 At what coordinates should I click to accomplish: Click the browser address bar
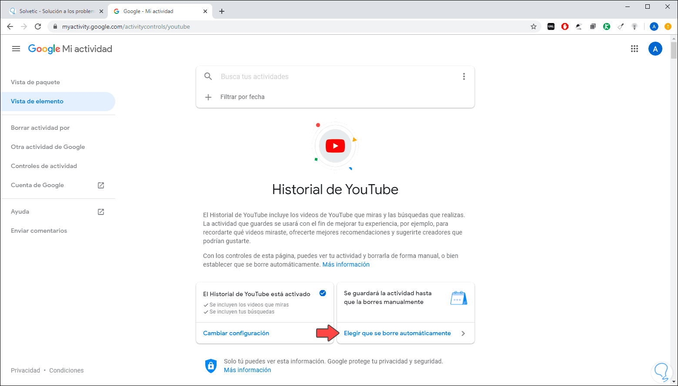pyautogui.click(x=294, y=26)
